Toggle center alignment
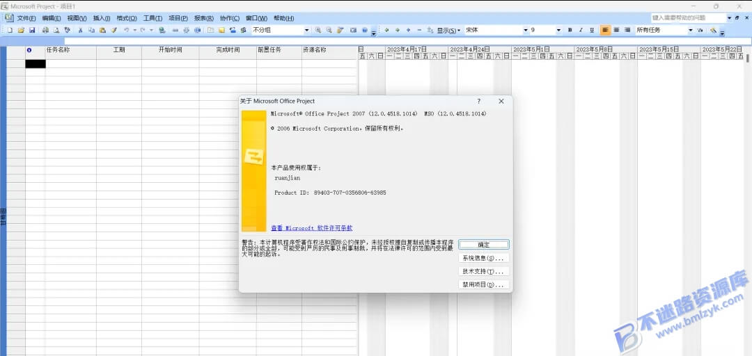The image size is (752, 356). click(x=617, y=30)
